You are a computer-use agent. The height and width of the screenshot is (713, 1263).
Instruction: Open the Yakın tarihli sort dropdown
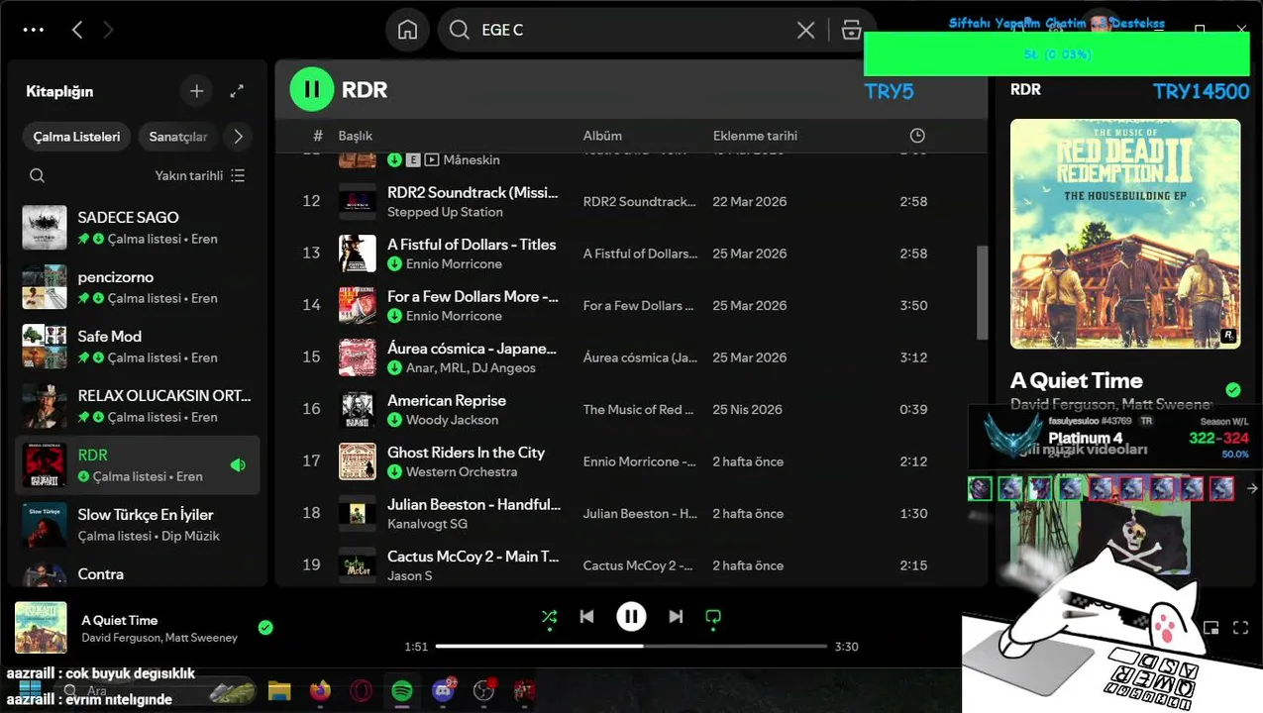pyautogui.click(x=200, y=175)
